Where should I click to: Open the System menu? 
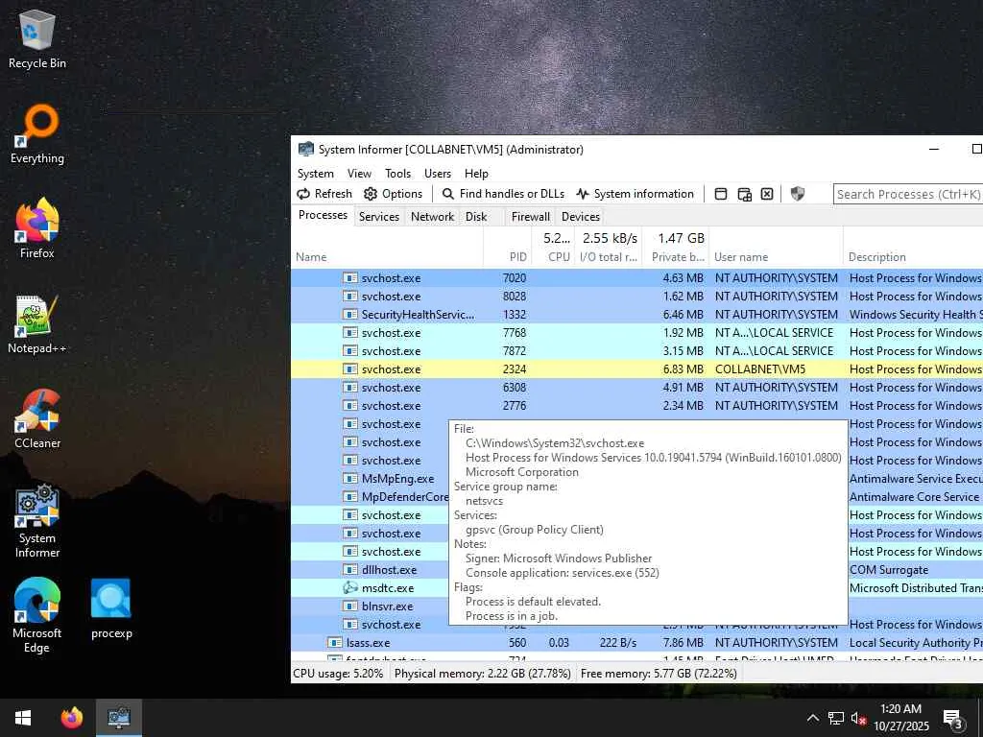tap(315, 174)
